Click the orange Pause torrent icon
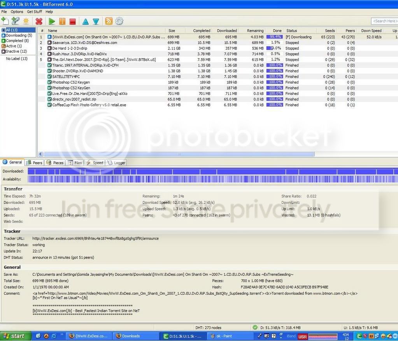398x341 pixels. pos(62,21)
